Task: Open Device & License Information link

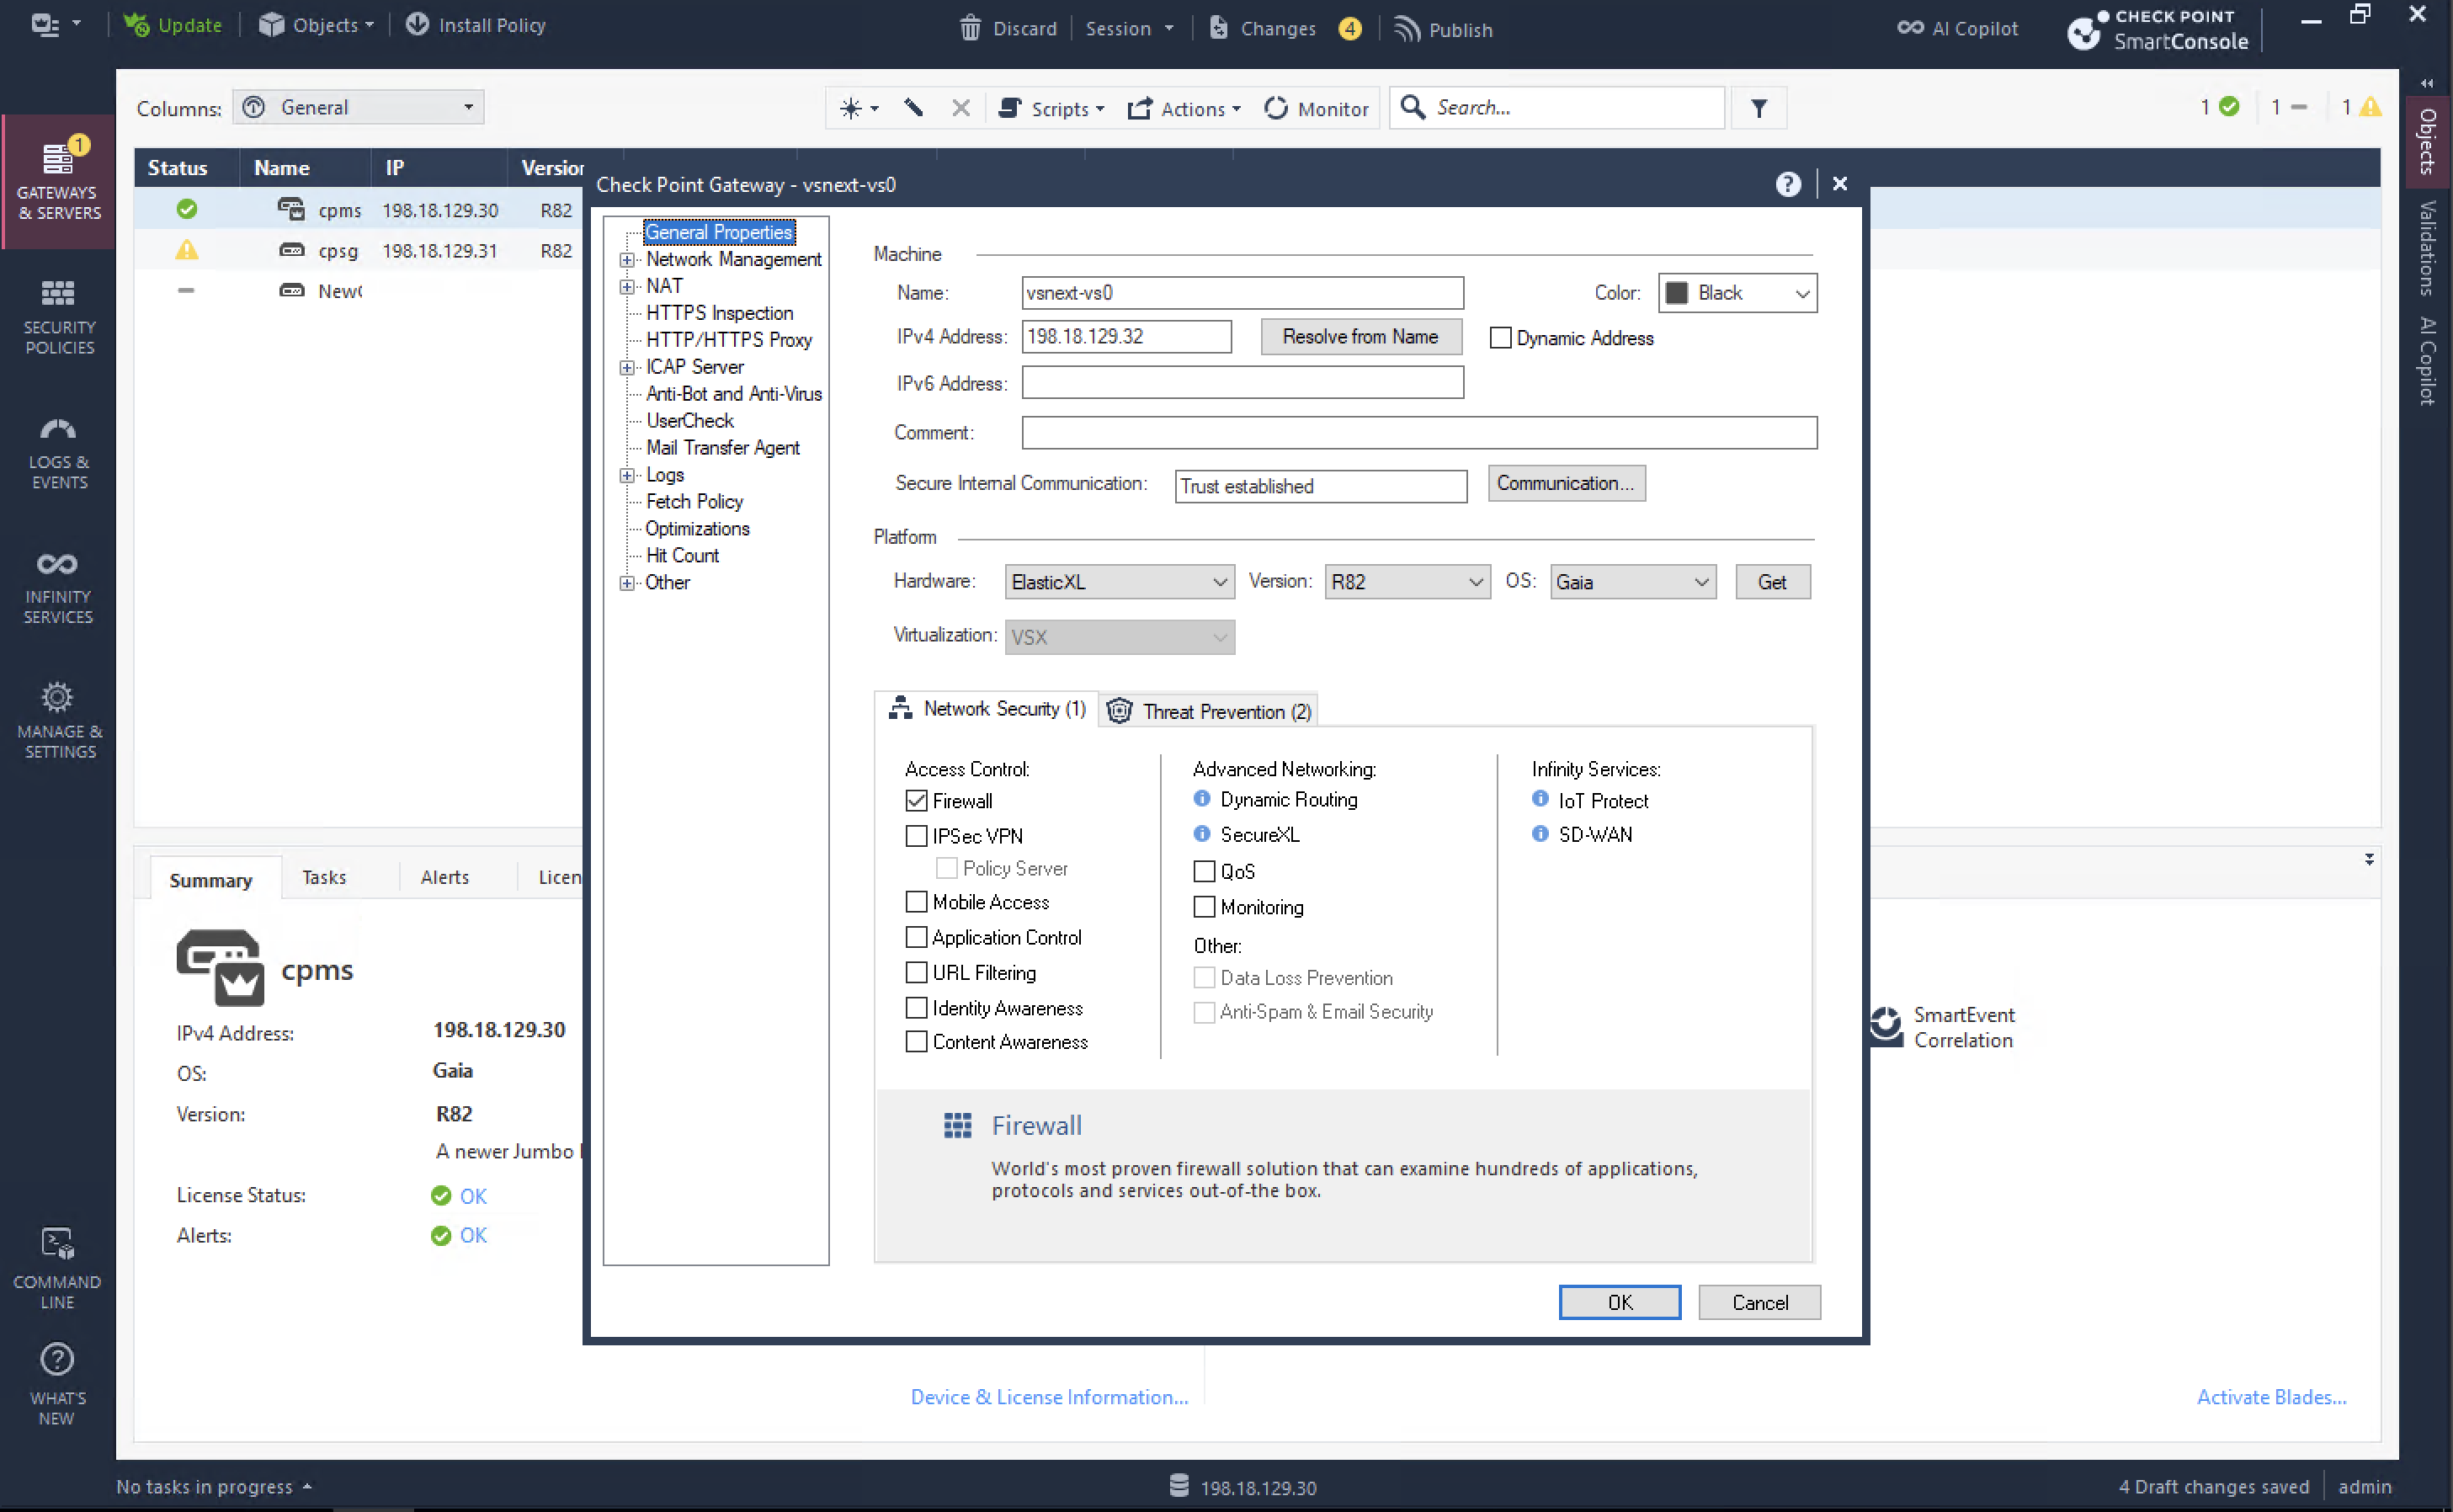Action: (x=1049, y=1397)
